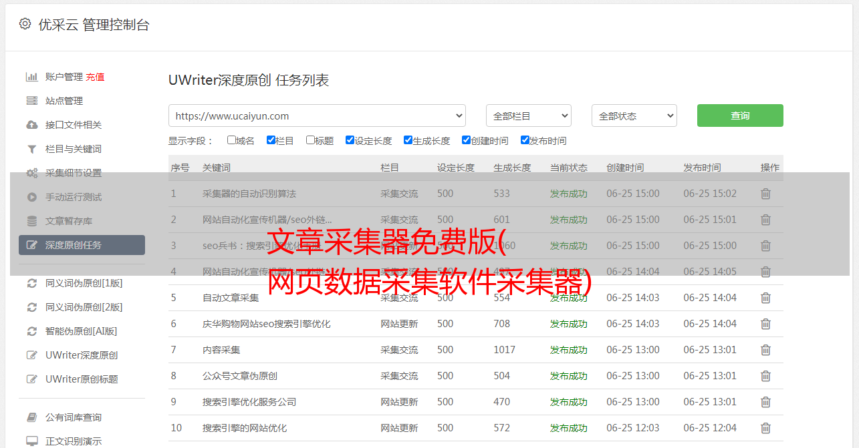Click the funnel icon for 栏目与关键词
Screen dimensions: 859x448
31,149
